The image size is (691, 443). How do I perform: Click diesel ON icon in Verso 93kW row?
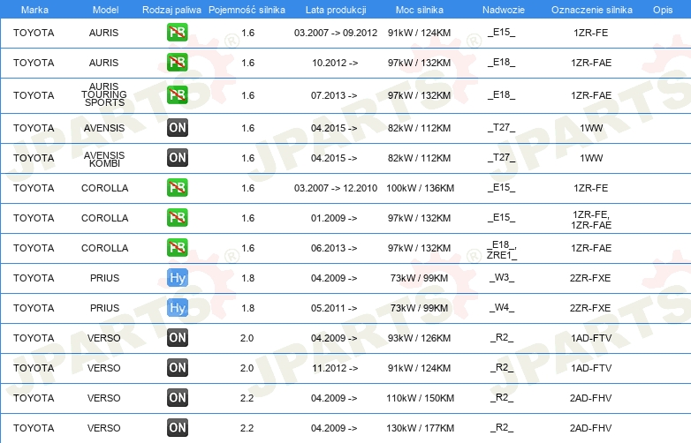pos(177,337)
